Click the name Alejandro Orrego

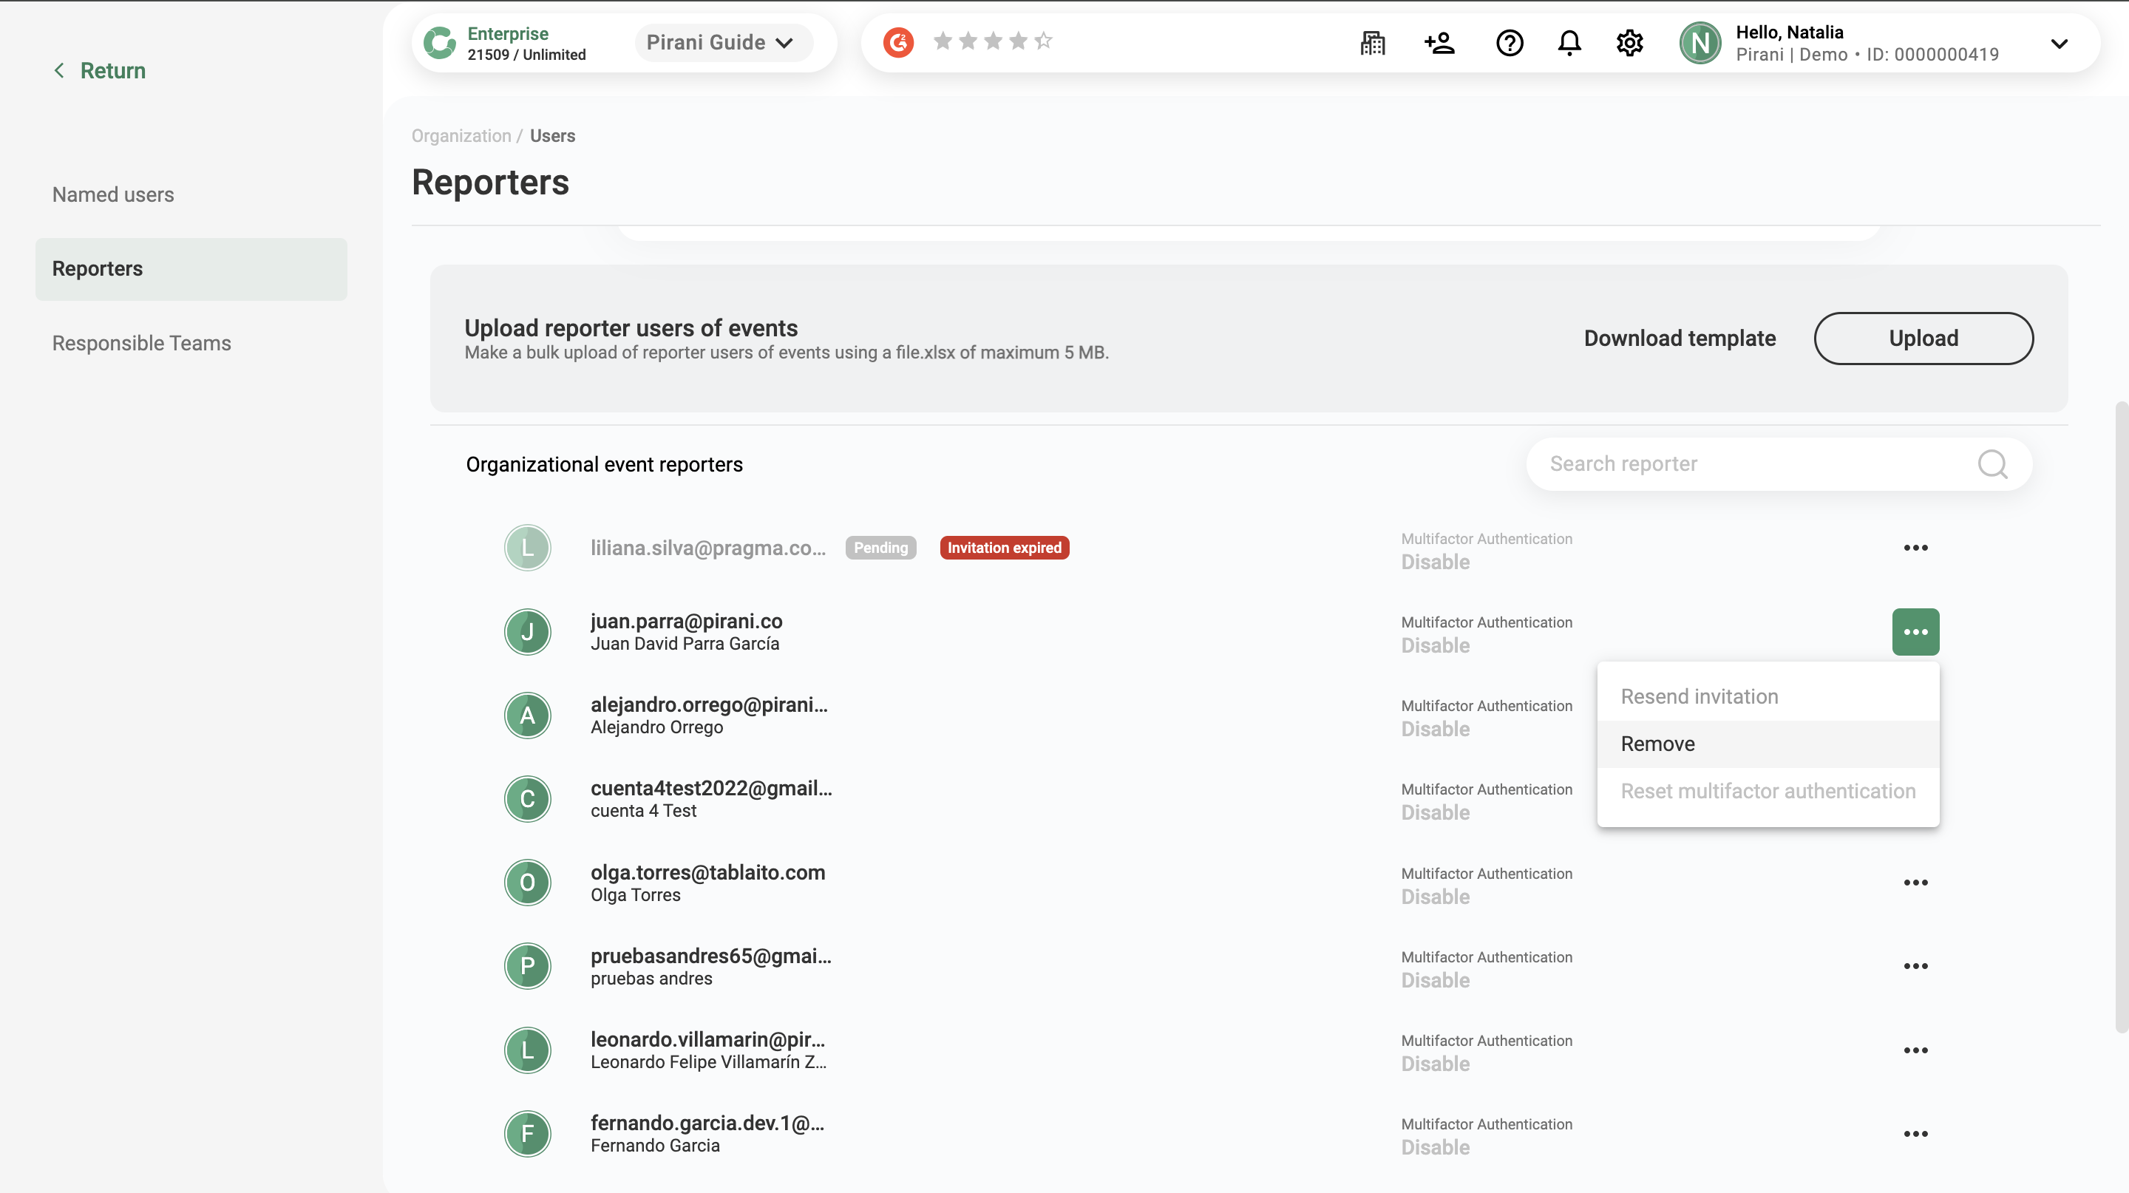pyautogui.click(x=656, y=727)
